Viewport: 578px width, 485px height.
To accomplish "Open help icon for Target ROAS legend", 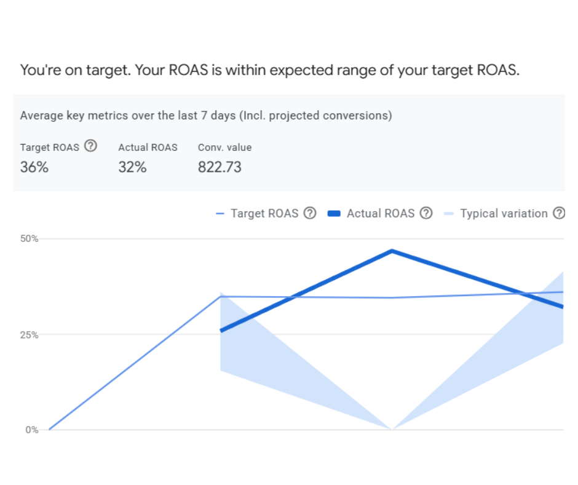I will 311,213.
